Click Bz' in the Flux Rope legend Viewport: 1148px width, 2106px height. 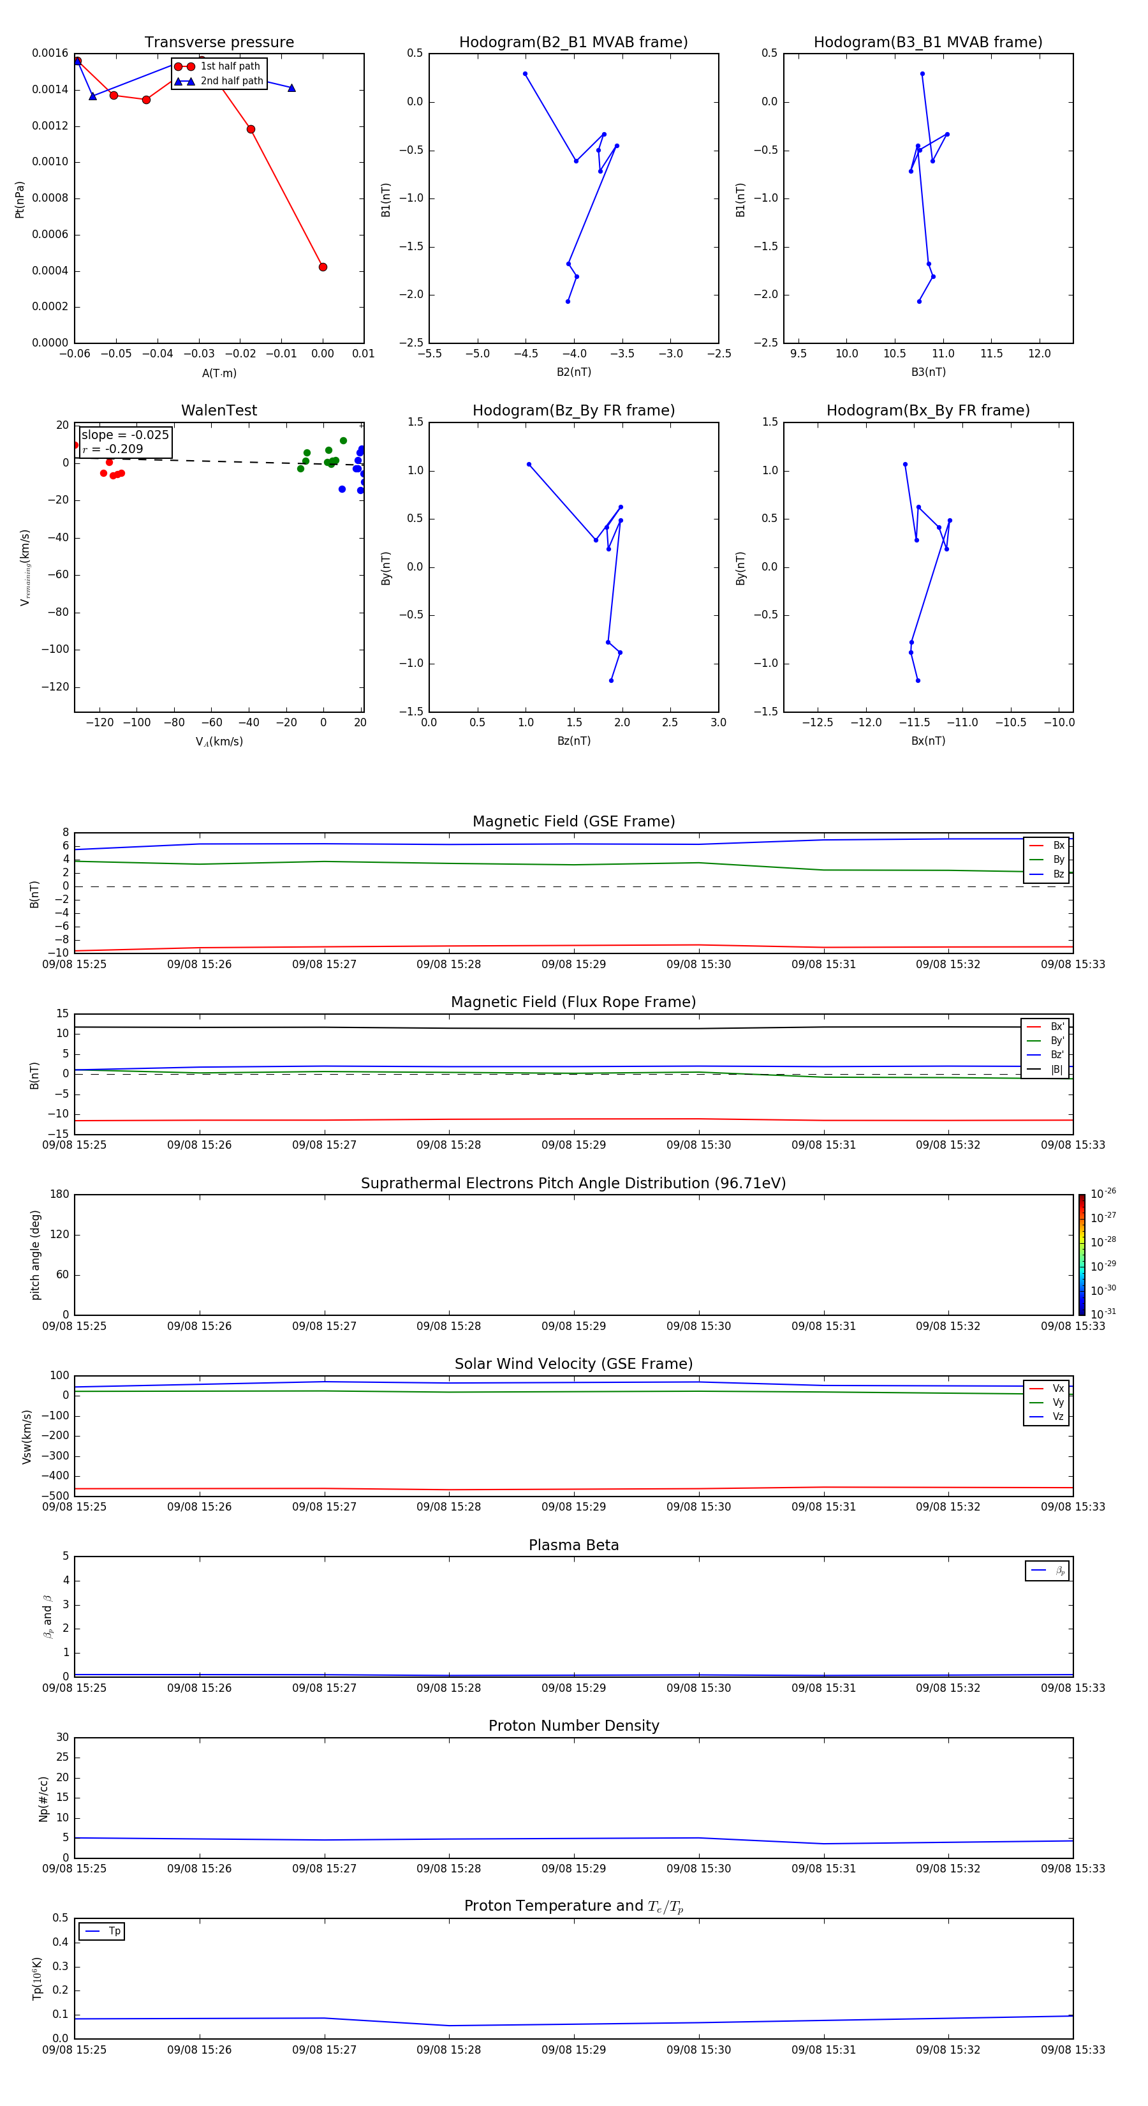pos(1045,1055)
